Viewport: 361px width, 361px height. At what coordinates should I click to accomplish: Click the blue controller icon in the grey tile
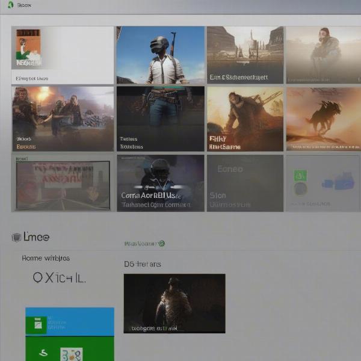[x=338, y=181]
